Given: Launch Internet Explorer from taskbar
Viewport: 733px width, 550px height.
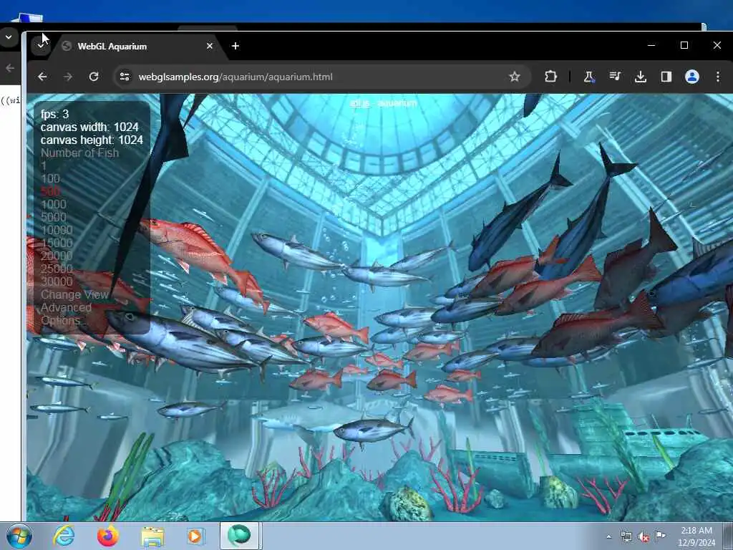Looking at the screenshot, I should click(64, 536).
